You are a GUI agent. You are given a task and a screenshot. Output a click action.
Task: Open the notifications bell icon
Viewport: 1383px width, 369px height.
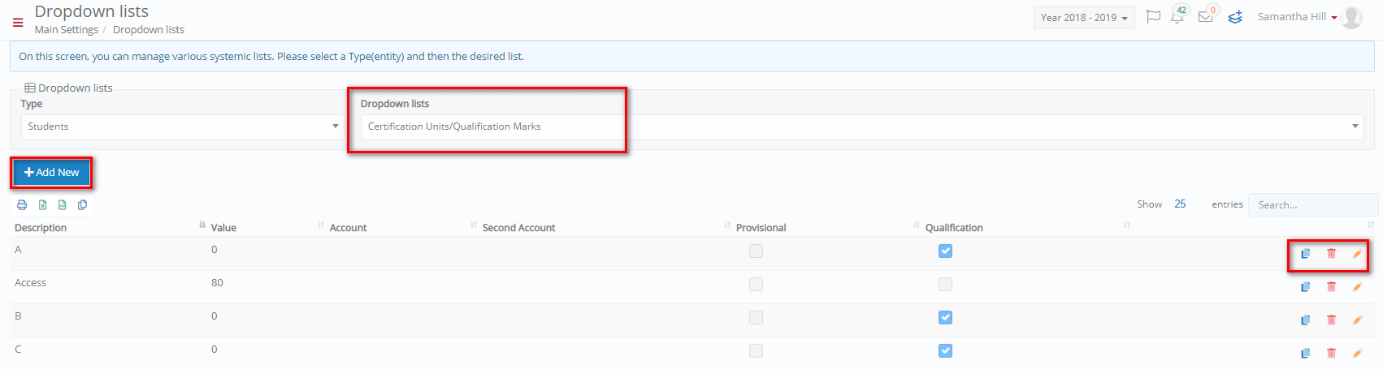1177,16
